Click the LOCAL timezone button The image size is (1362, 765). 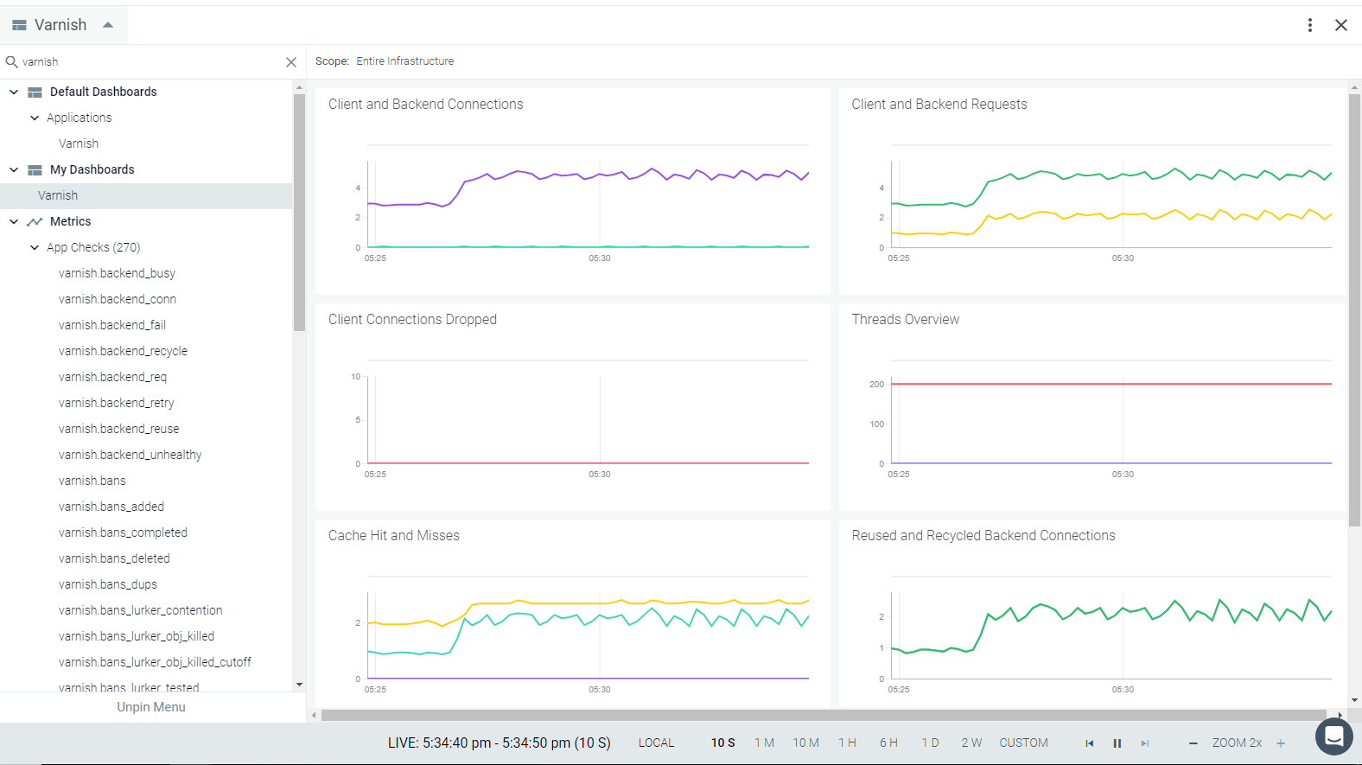coord(657,743)
